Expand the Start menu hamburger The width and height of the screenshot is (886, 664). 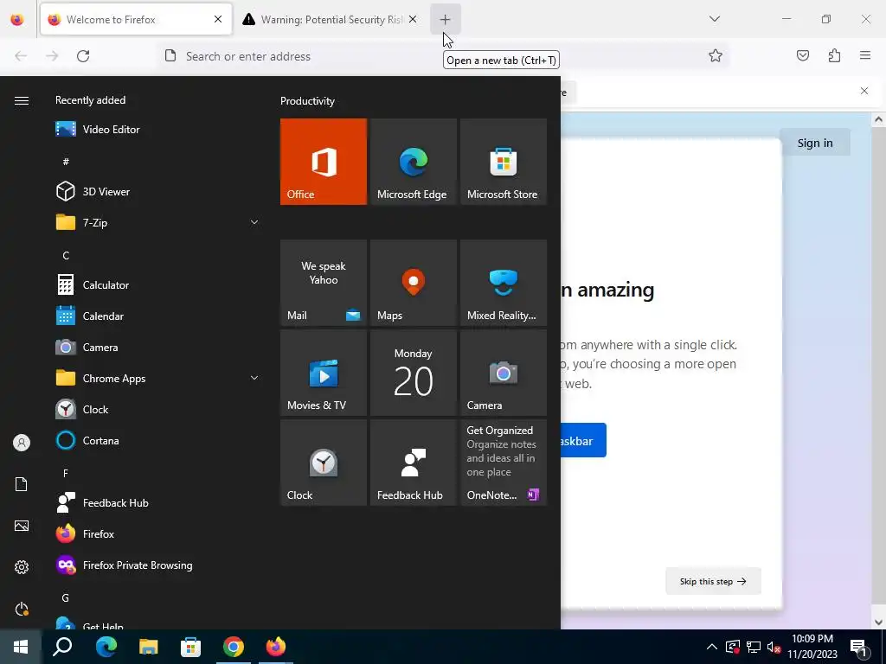point(22,100)
